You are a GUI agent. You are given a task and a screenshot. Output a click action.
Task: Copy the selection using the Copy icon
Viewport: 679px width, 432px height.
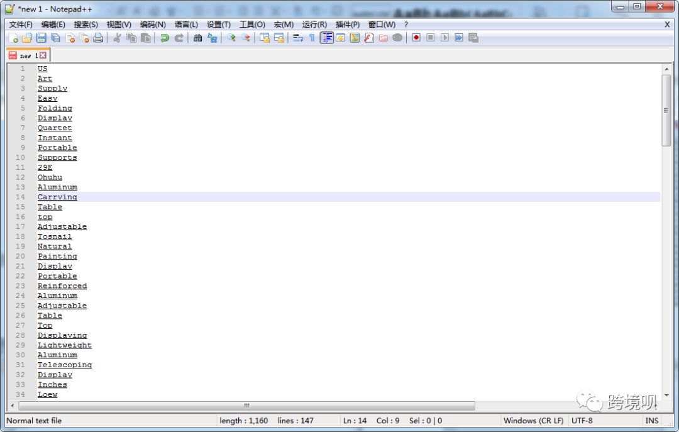pos(131,38)
